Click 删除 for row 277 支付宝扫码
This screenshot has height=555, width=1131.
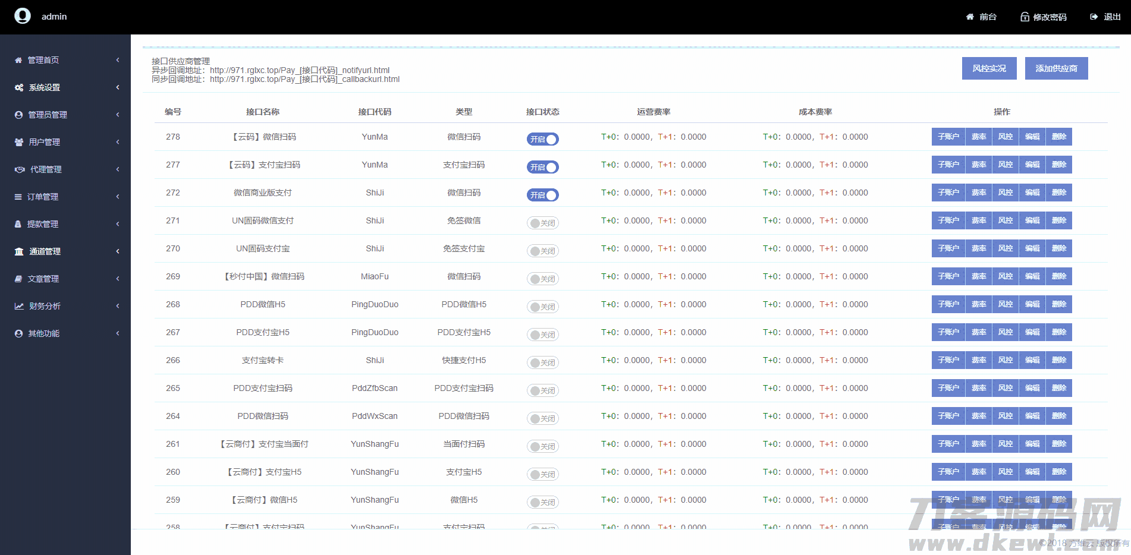click(x=1058, y=165)
